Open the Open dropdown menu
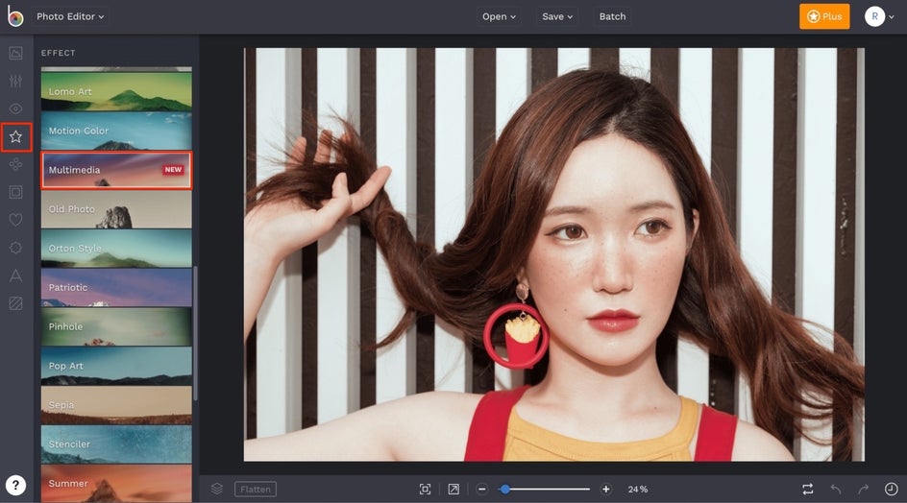907x503 pixels. [x=499, y=16]
